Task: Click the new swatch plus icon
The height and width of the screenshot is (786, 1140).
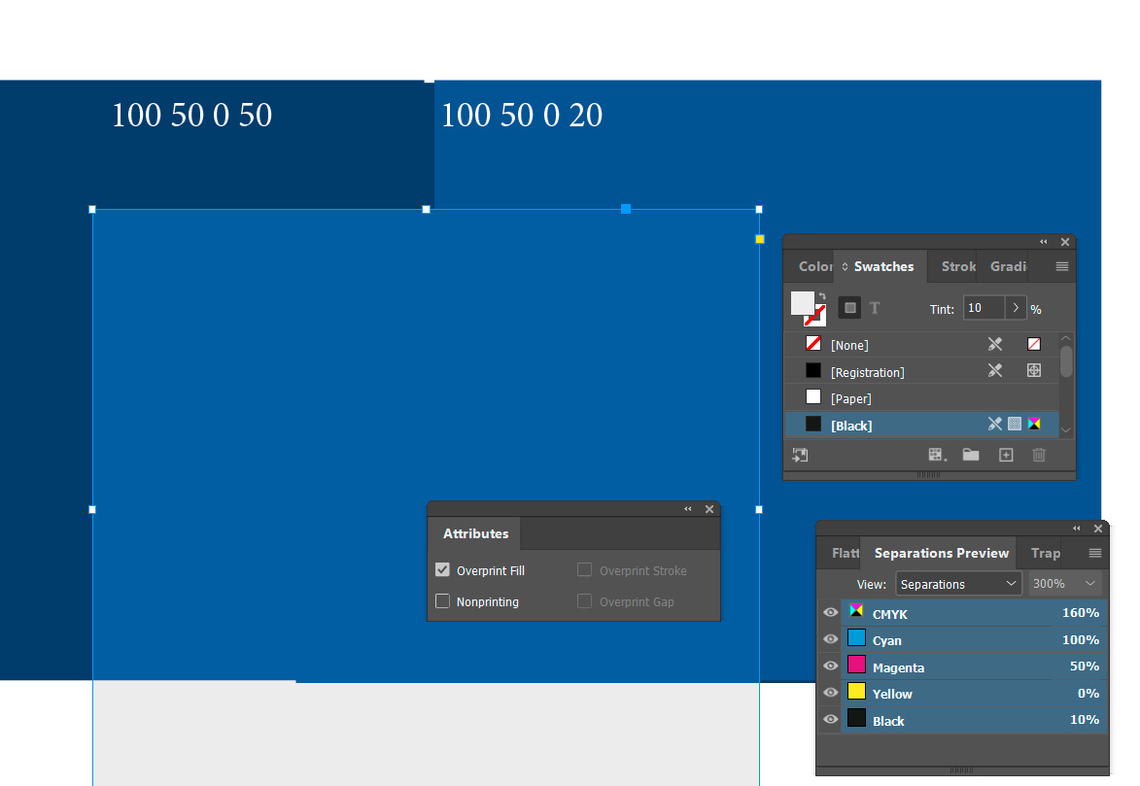Action: pyautogui.click(x=1006, y=455)
